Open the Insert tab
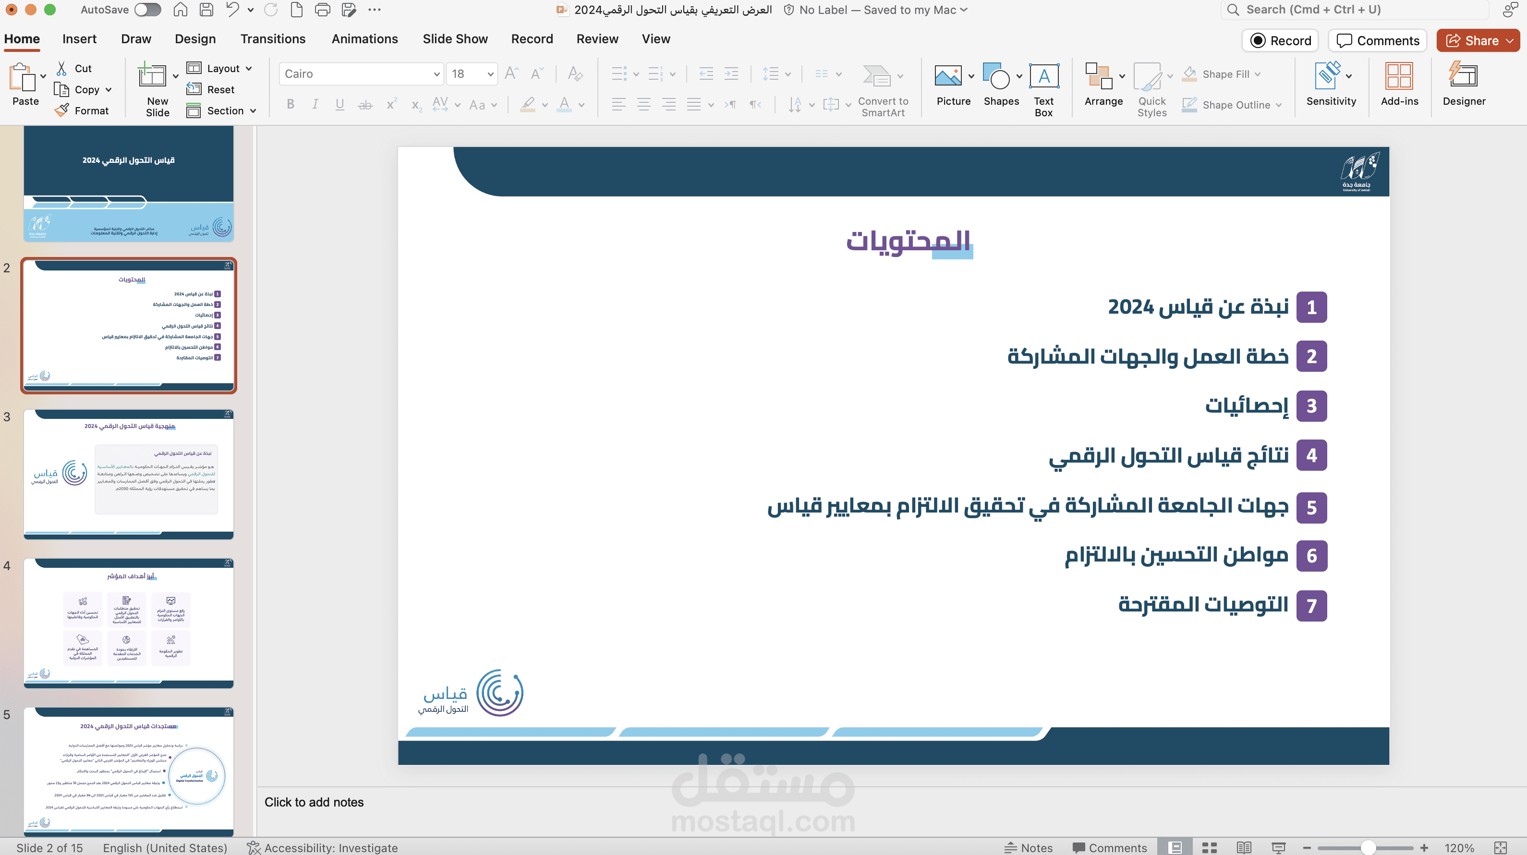 pos(79,38)
